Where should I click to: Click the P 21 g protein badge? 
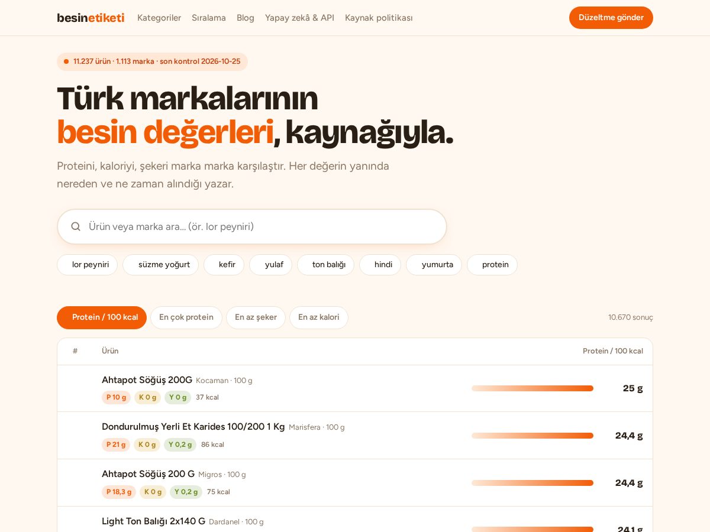116,445
